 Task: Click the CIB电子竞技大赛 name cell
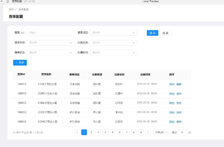tap(47, 103)
